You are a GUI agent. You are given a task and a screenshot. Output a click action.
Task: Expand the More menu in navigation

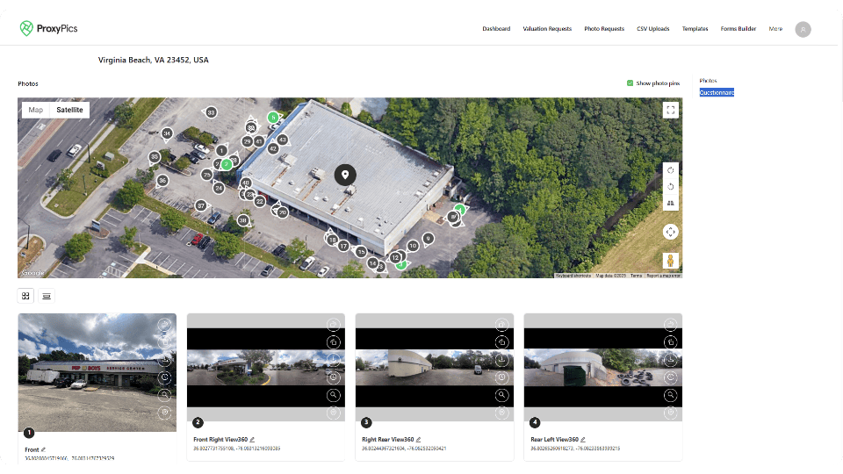click(775, 29)
